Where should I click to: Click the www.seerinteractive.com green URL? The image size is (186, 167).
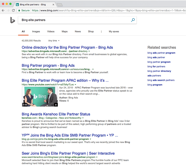coord(58,157)
